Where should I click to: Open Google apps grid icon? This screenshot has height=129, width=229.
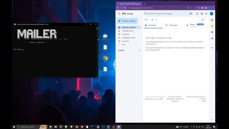(x=206, y=14)
